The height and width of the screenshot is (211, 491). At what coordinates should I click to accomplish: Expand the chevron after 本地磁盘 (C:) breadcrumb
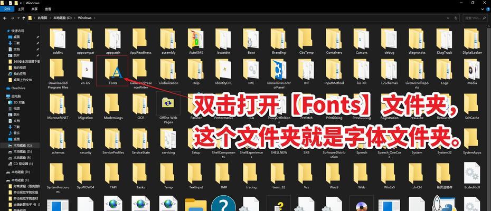(x=74, y=18)
